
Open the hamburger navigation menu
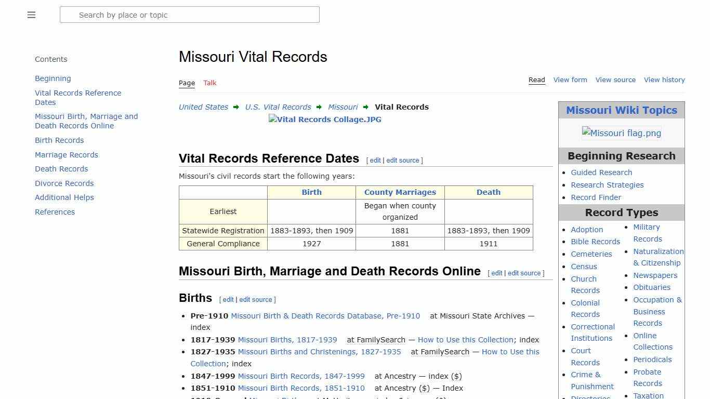(x=31, y=15)
